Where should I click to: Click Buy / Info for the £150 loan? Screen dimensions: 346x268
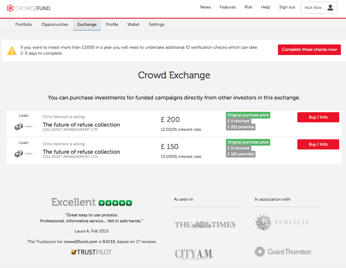click(318, 144)
